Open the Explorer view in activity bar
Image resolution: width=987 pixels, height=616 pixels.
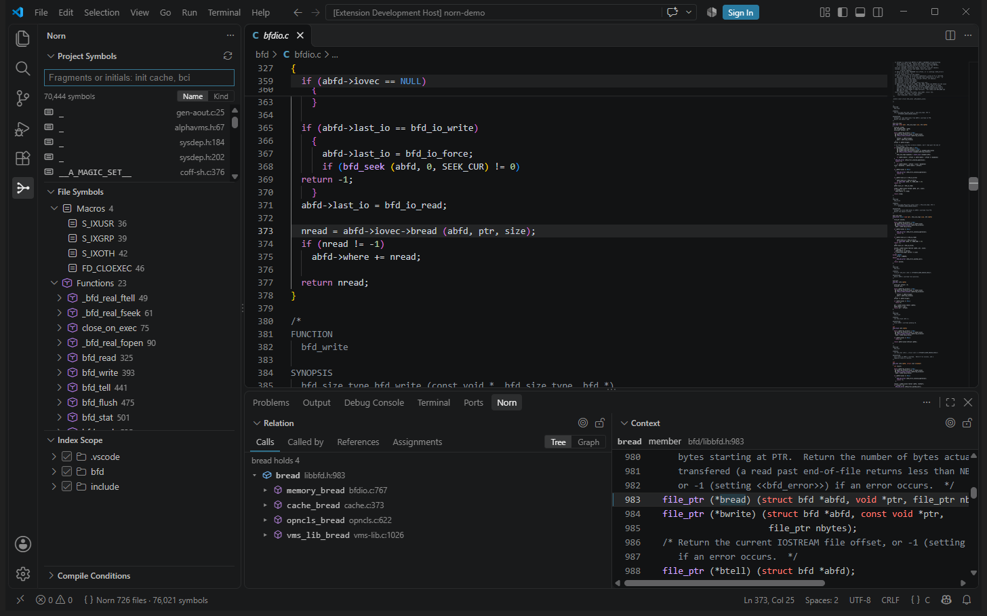(22, 39)
